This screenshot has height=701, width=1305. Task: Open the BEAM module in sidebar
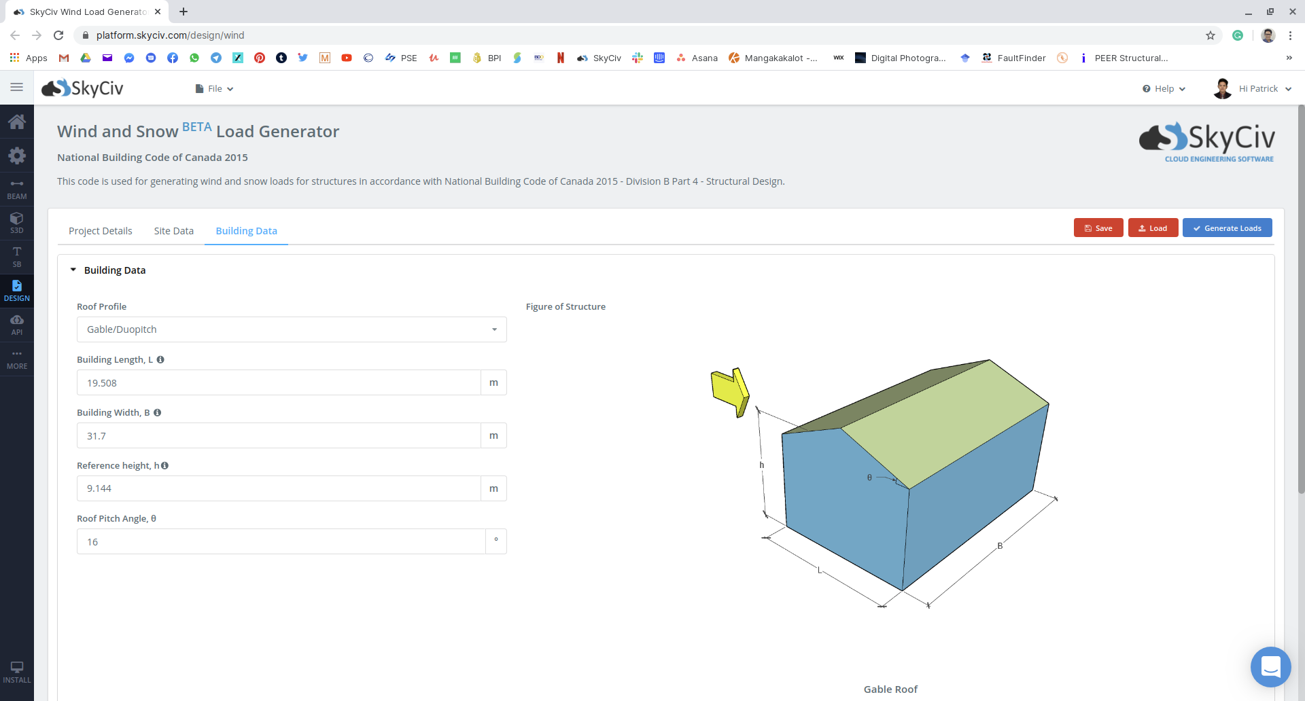(17, 190)
